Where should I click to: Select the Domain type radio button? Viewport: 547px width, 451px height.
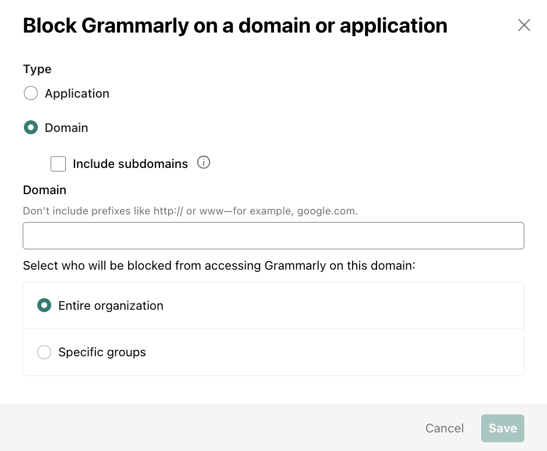pyautogui.click(x=31, y=127)
